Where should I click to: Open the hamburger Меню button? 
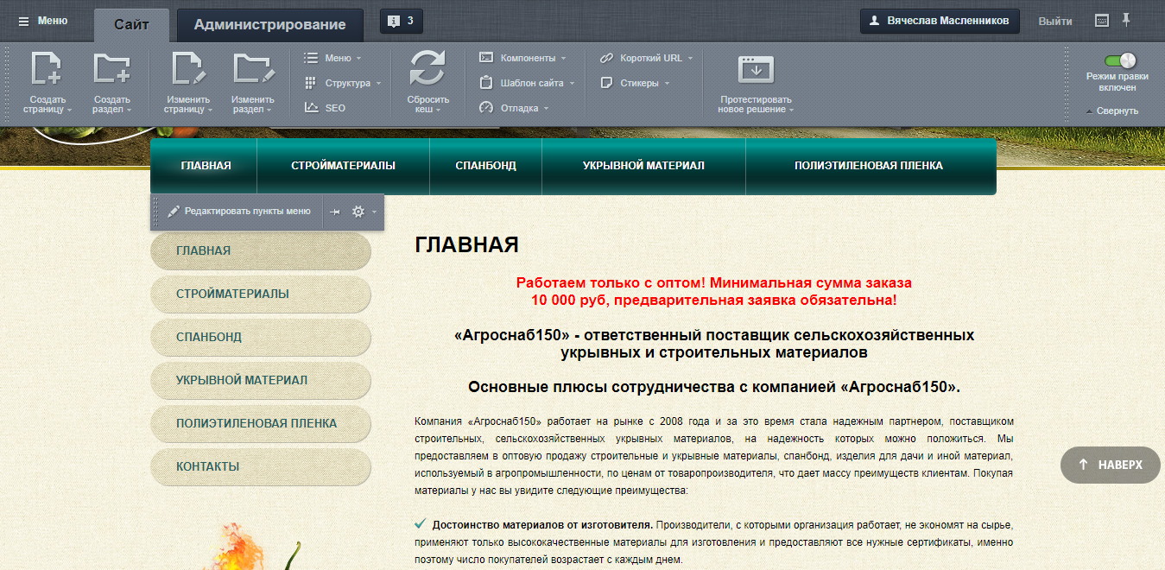coord(43,21)
